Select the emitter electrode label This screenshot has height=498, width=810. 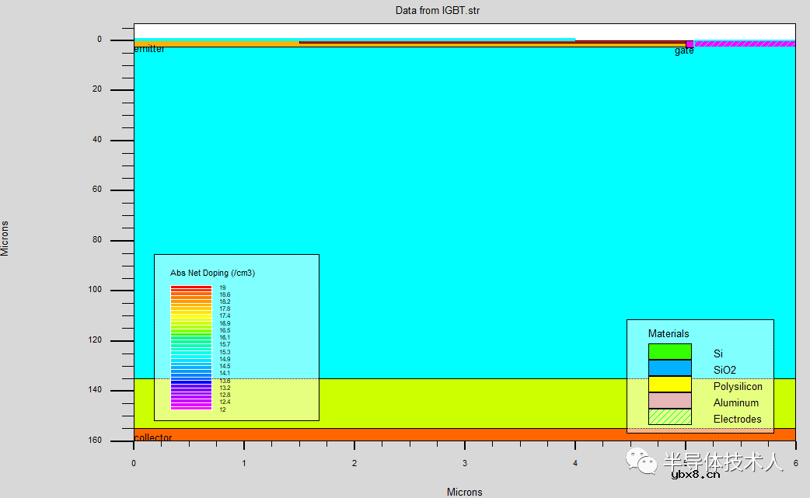[x=149, y=49]
